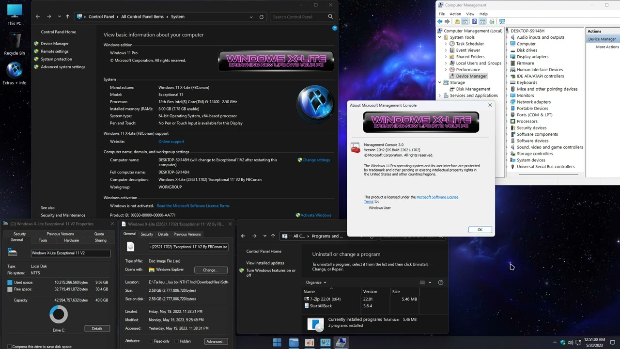Open the Organize dropdown in Programs window
The width and height of the screenshot is (620, 349).
(x=316, y=282)
